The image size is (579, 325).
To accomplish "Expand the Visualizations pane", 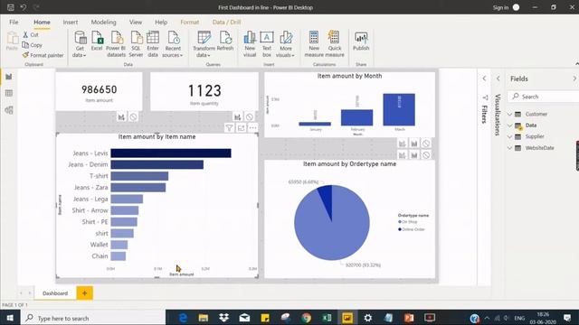I will [498, 79].
